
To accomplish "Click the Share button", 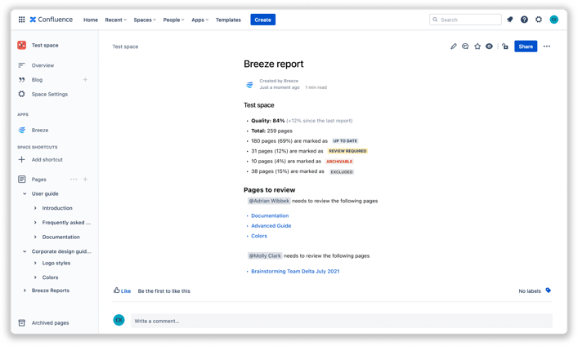I will coord(526,47).
